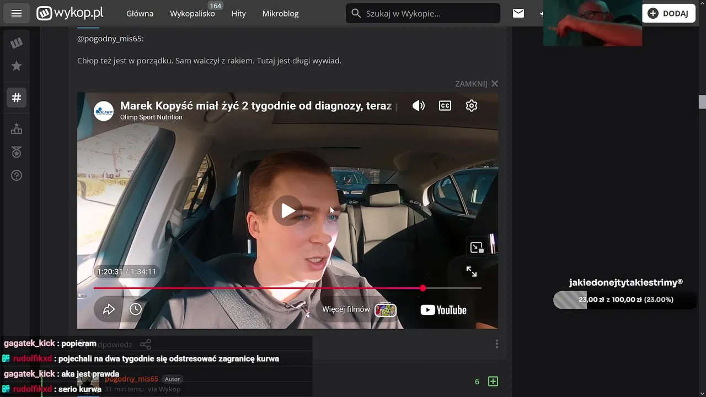Click the Szukaj w Wykopie search field
This screenshot has height=397, width=706.
pos(423,13)
